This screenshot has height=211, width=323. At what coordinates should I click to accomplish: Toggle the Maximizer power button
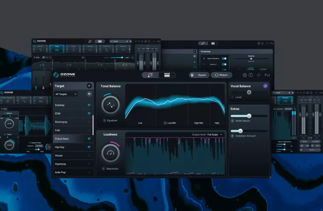tap(103, 169)
